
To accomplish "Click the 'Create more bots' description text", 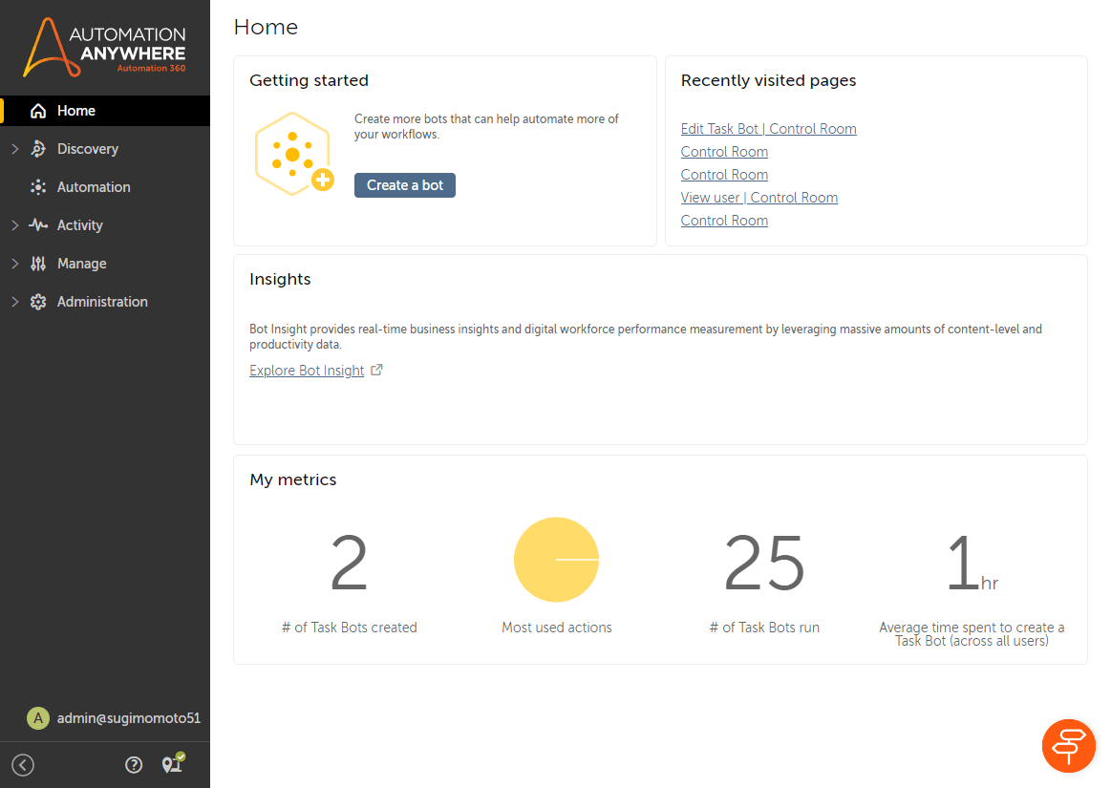I will 486,126.
